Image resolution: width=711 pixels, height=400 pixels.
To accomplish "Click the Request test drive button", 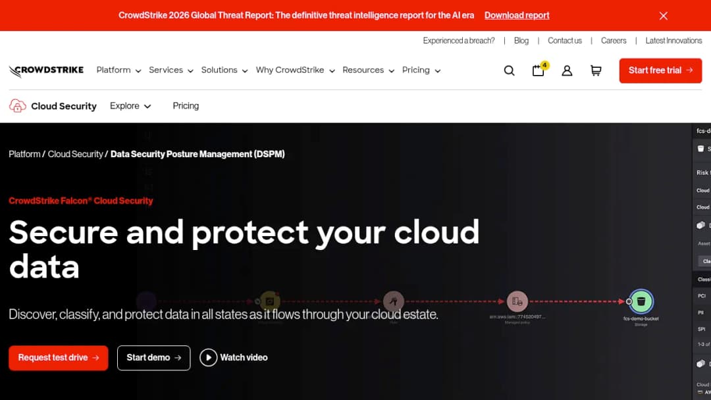I will click(x=59, y=358).
